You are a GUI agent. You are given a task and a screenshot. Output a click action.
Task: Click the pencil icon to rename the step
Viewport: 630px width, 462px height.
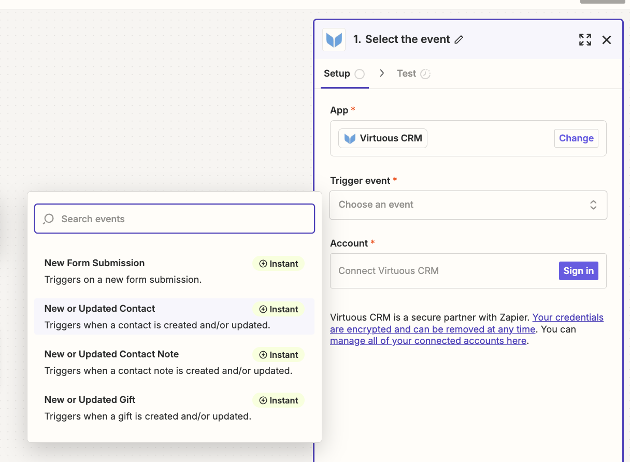(x=459, y=39)
